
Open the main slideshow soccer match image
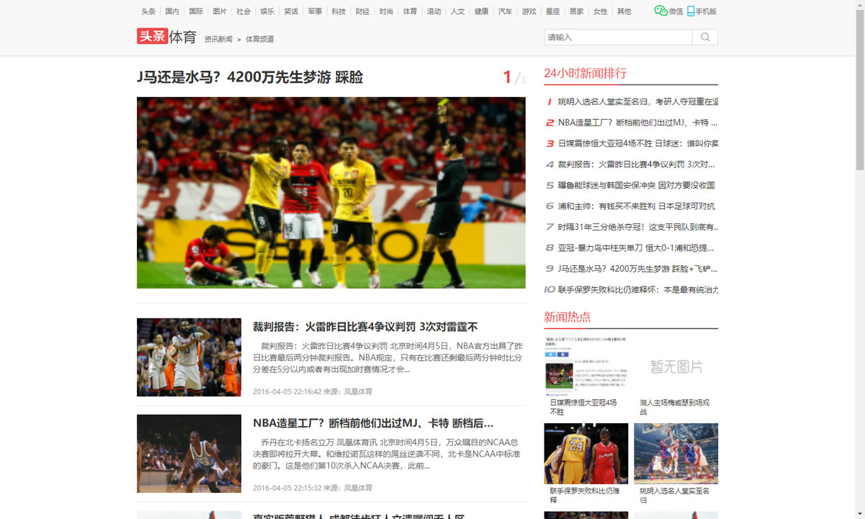point(331,193)
